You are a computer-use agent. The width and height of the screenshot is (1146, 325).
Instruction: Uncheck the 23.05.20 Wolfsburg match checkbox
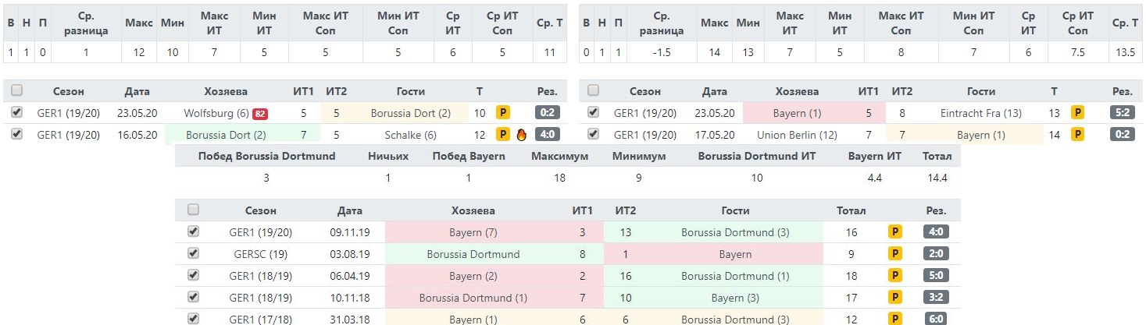pyautogui.click(x=17, y=113)
